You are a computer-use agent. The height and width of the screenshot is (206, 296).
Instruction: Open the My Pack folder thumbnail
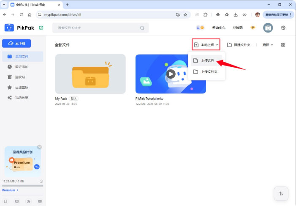(90, 74)
